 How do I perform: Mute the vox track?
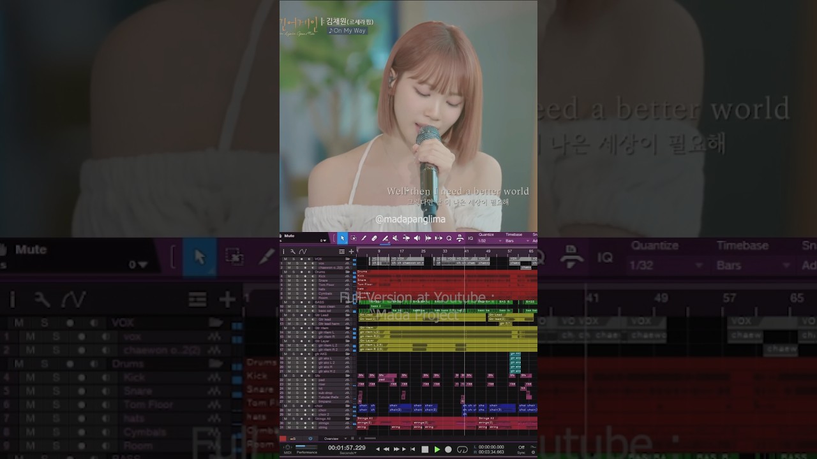(x=289, y=263)
